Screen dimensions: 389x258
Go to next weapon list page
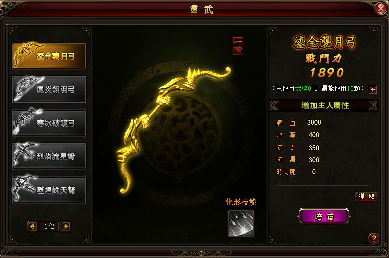coord(66,226)
